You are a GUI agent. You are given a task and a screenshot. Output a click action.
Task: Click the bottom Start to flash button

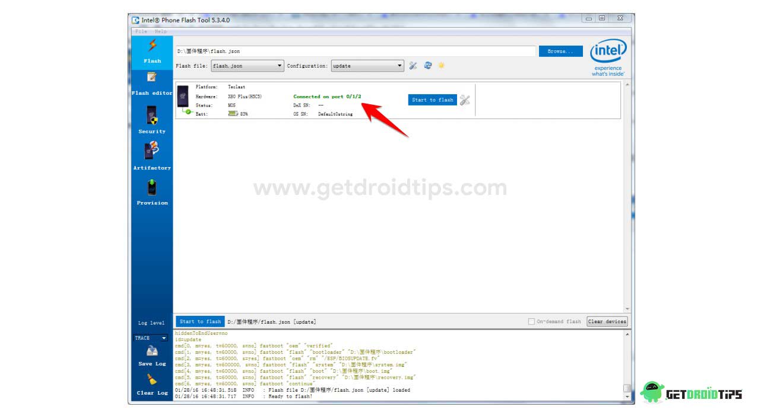tap(200, 322)
